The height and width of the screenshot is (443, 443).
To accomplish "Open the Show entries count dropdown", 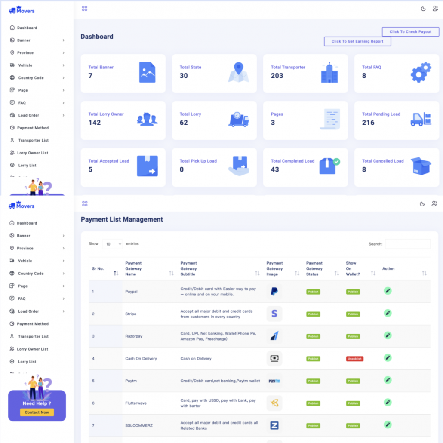I will [112, 244].
